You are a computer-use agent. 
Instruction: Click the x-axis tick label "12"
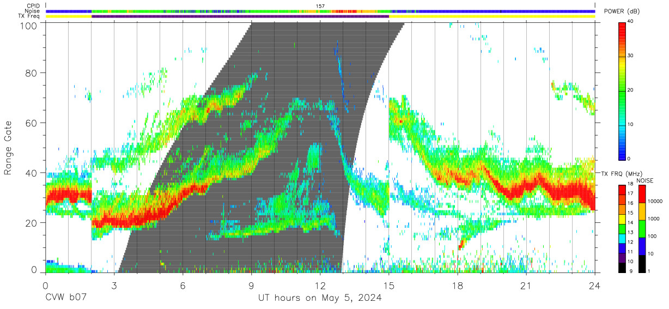(320, 286)
